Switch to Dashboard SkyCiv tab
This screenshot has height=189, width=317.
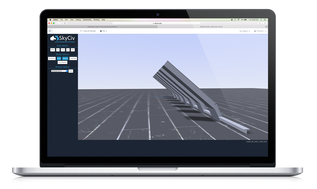[x=102, y=27]
